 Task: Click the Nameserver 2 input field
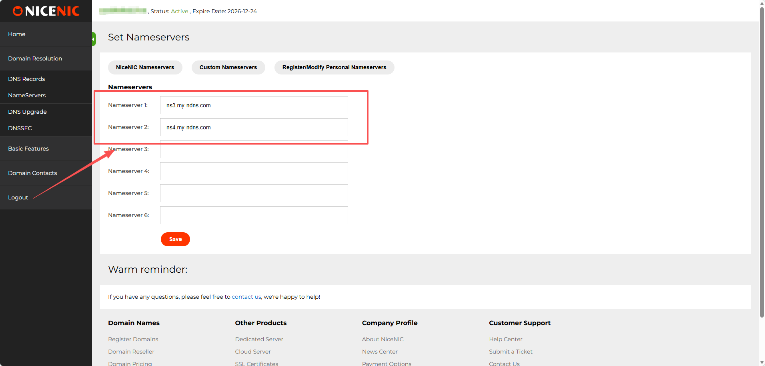[x=254, y=127]
